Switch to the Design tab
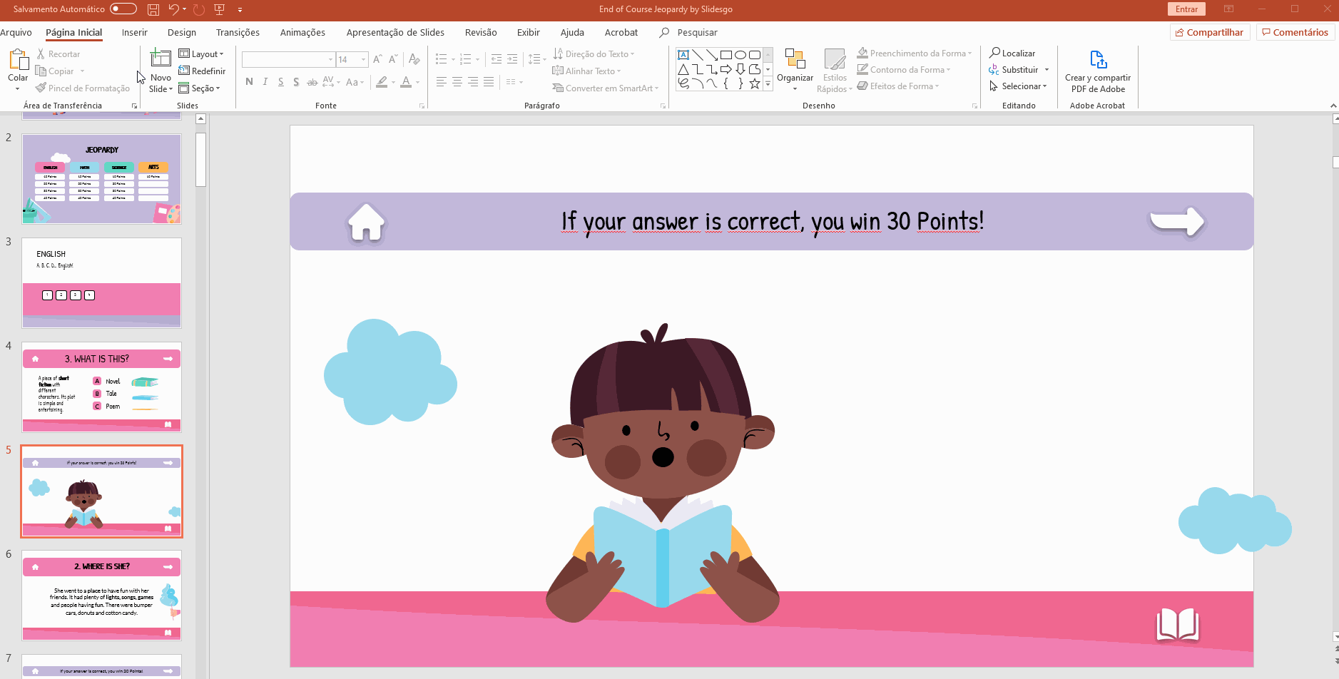The width and height of the screenshot is (1339, 679). click(182, 32)
